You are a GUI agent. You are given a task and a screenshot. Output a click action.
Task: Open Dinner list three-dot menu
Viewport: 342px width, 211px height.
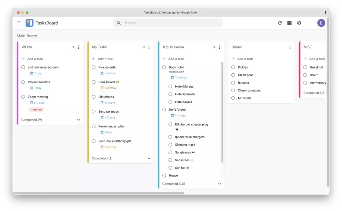coord(290,47)
